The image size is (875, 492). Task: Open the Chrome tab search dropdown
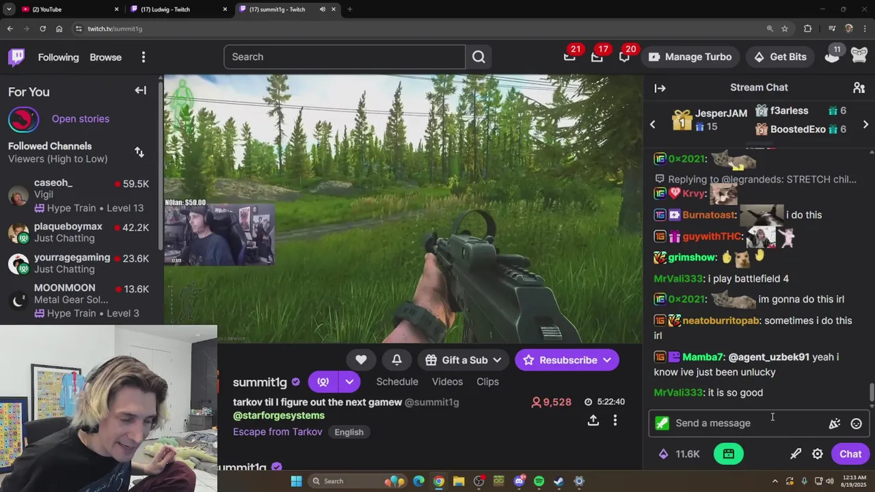9,9
